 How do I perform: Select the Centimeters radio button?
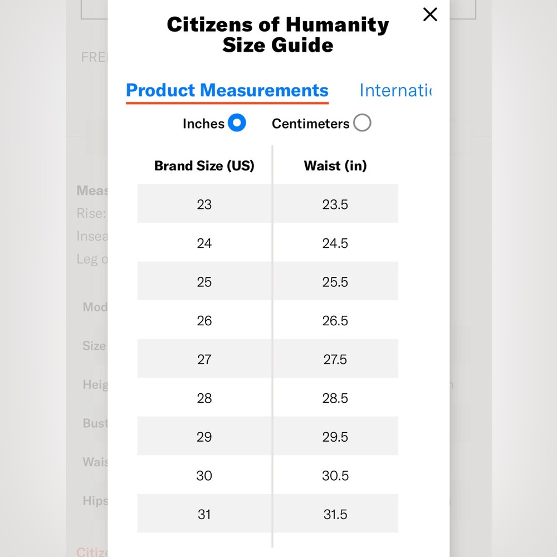[362, 123]
